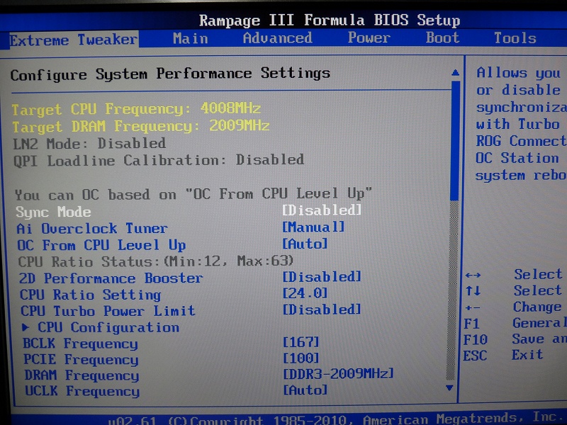Viewport: 567px width, 425px height.
Task: Select the Ai Overclock Tuner label
Action: (92, 228)
